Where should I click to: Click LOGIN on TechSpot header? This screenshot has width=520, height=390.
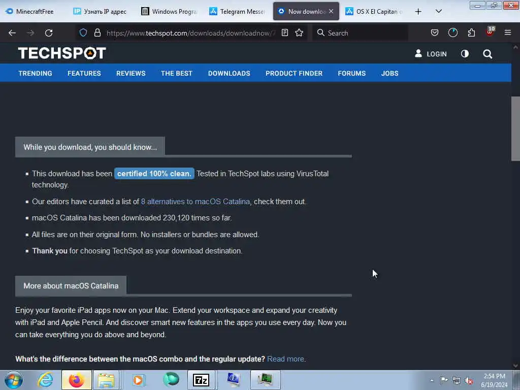point(431,54)
